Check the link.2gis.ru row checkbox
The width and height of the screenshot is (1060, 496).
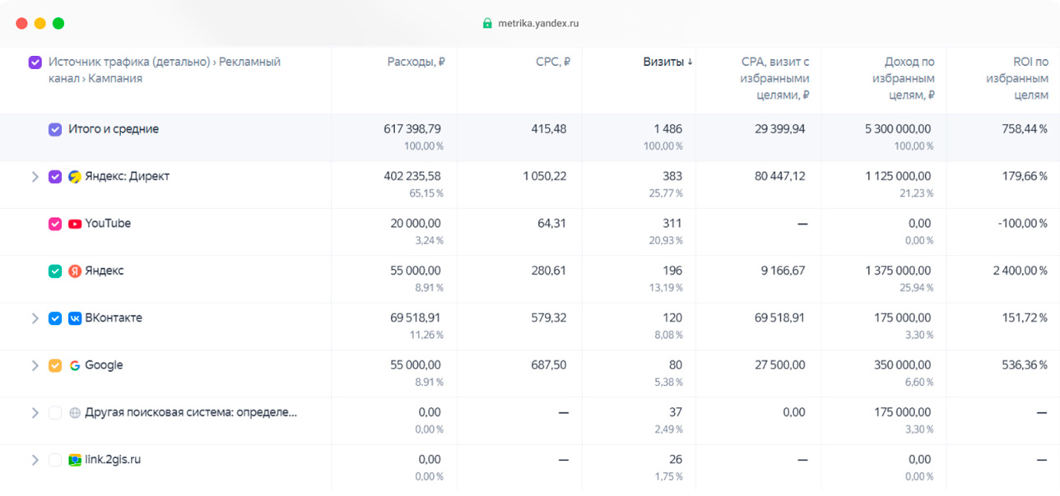pyautogui.click(x=55, y=460)
